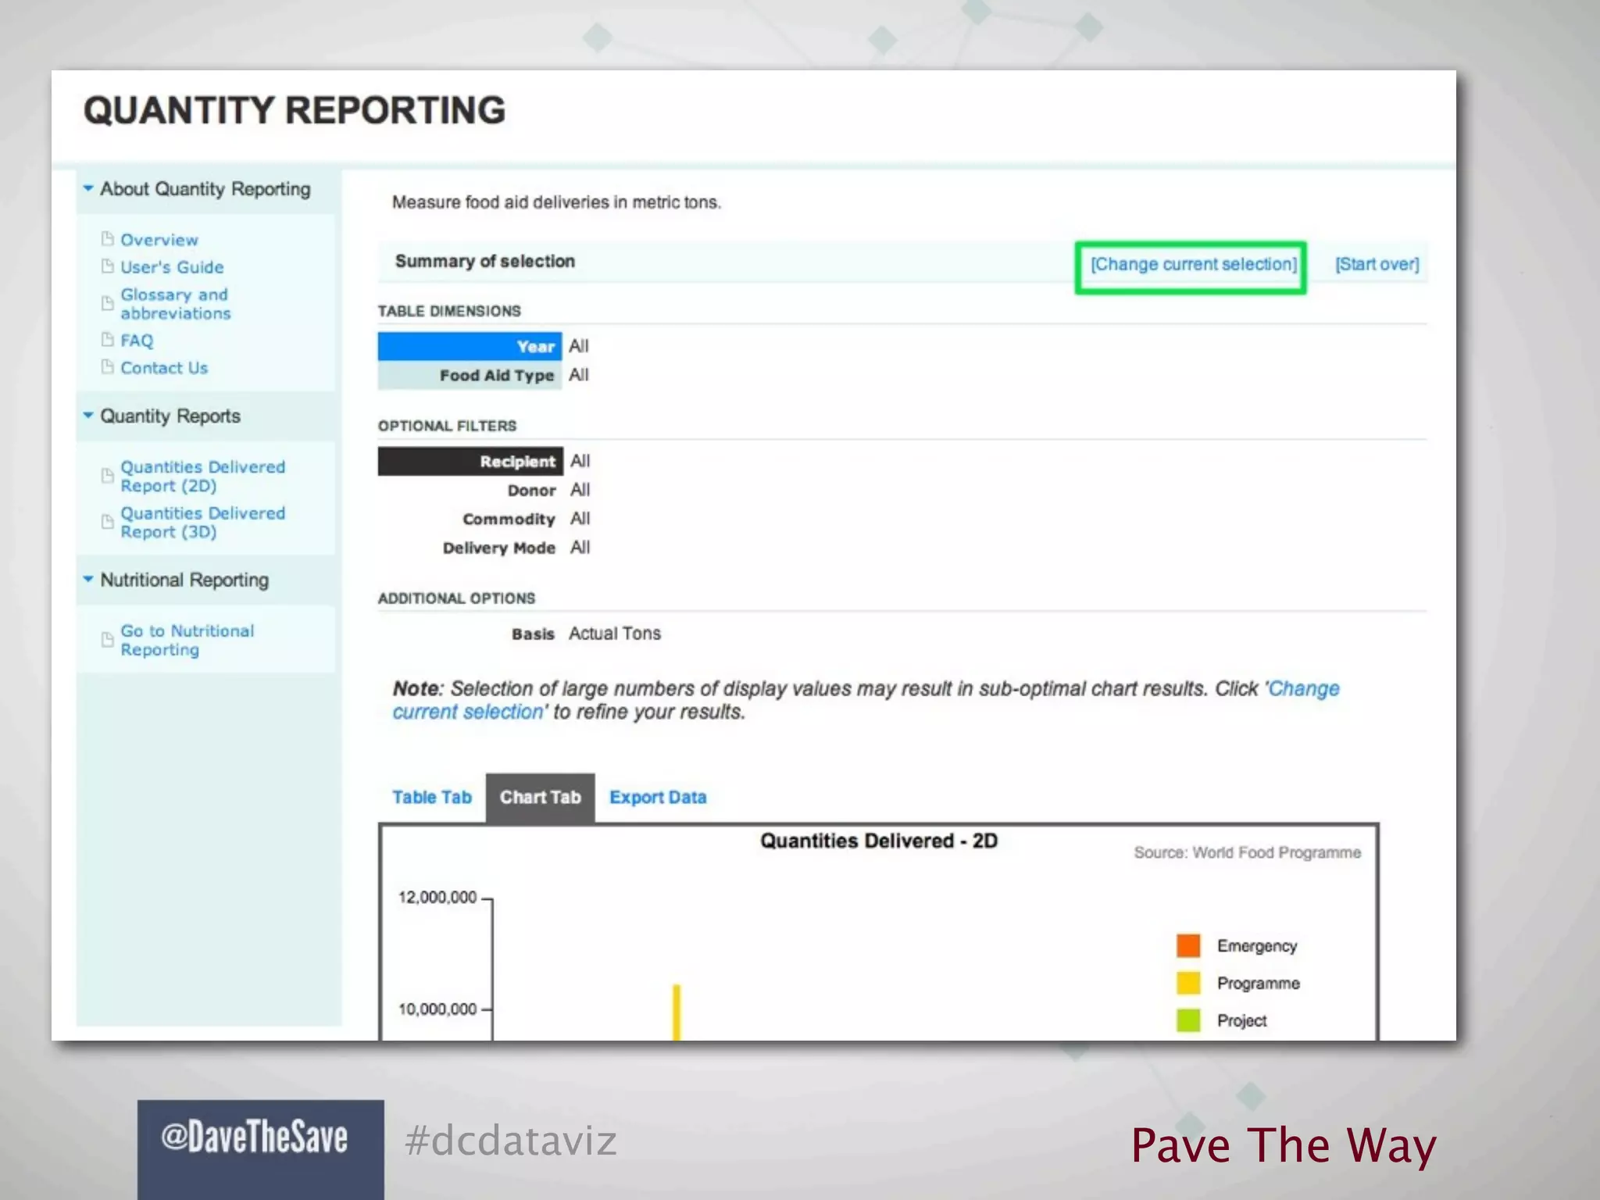Screen dimensions: 1600x1200
Task: Open the Overview link
Action: (x=159, y=240)
